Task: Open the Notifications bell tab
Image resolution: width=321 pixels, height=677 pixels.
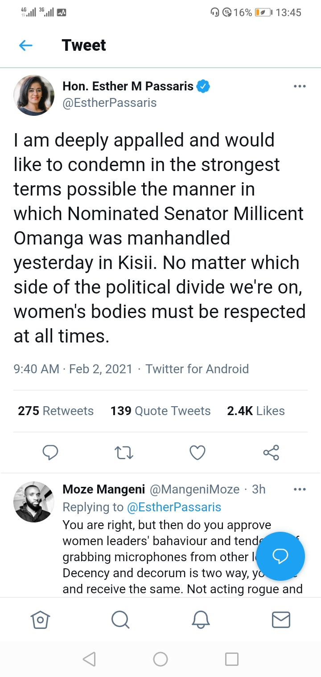Action: 201,619
